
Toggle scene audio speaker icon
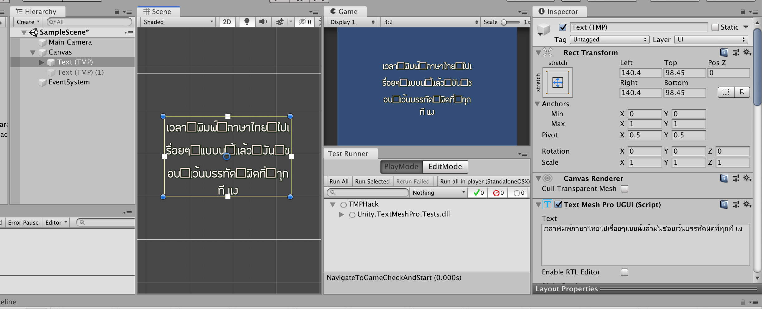tap(263, 22)
